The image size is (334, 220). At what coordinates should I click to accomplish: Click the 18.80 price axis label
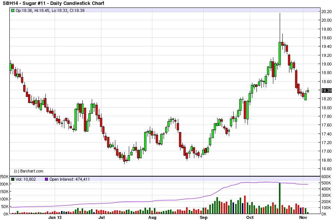coord(327,73)
